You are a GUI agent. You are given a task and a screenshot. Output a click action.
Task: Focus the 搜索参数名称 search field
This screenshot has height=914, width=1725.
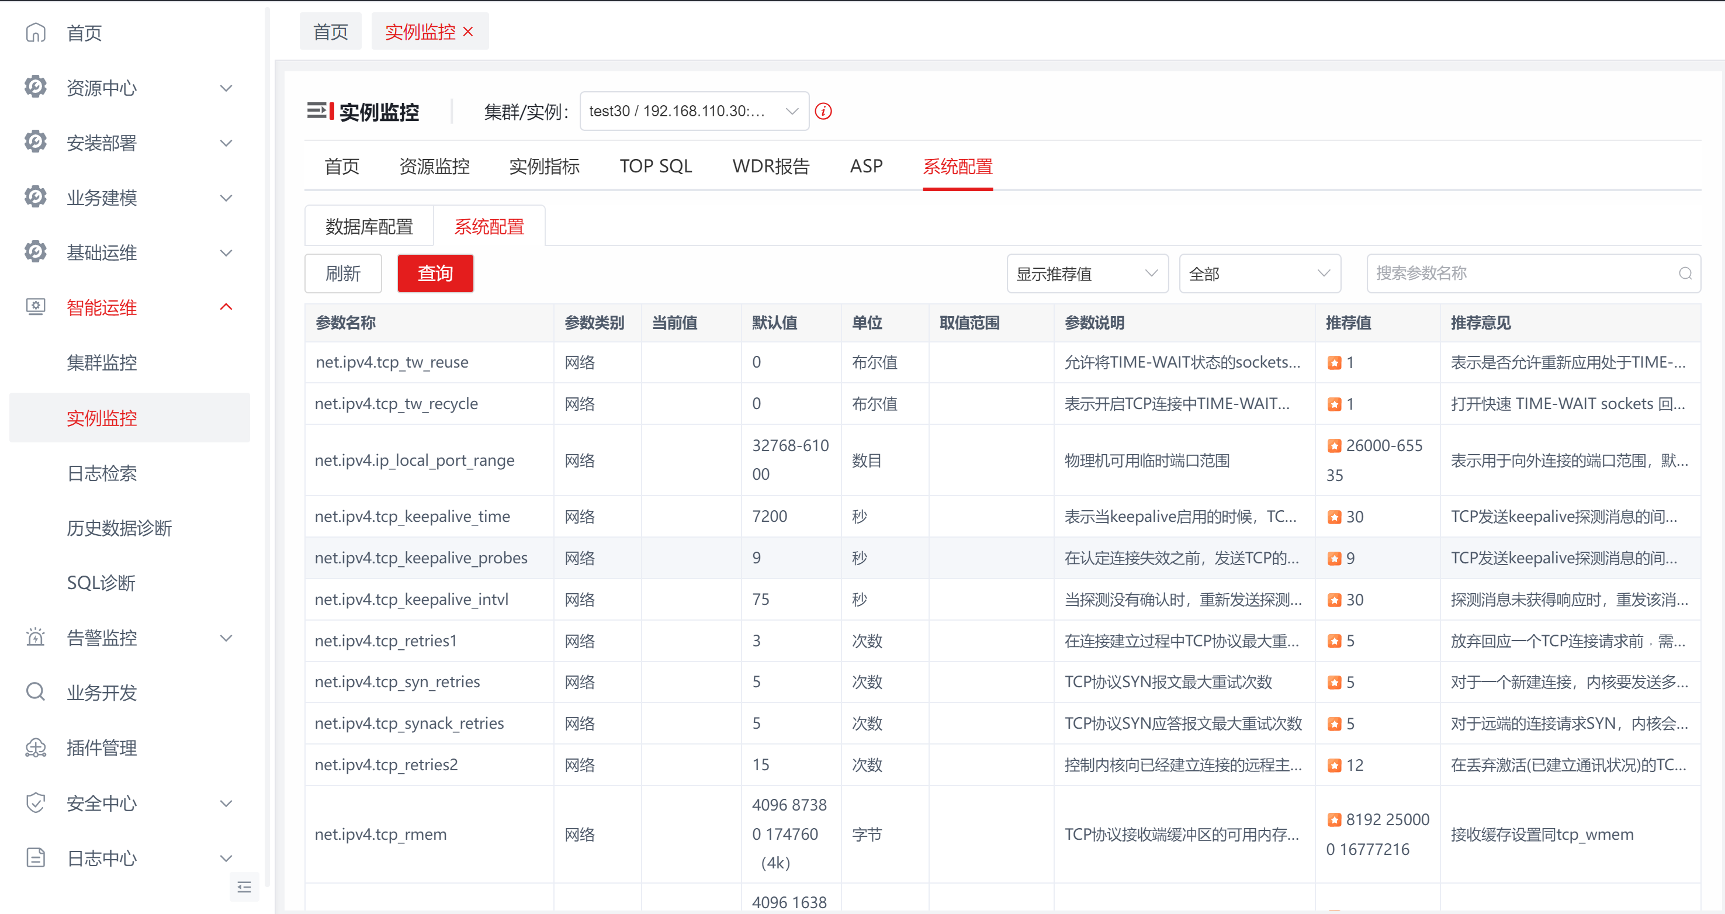point(1524,273)
